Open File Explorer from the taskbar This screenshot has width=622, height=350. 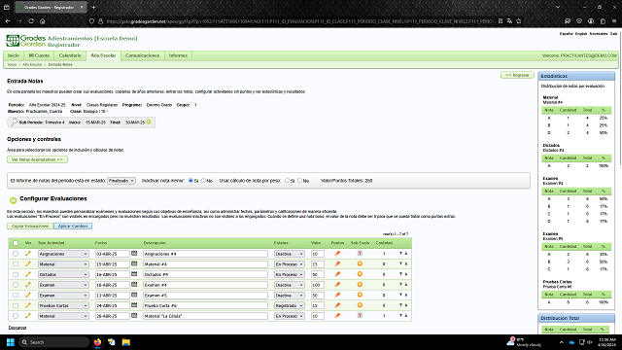click(x=125, y=342)
